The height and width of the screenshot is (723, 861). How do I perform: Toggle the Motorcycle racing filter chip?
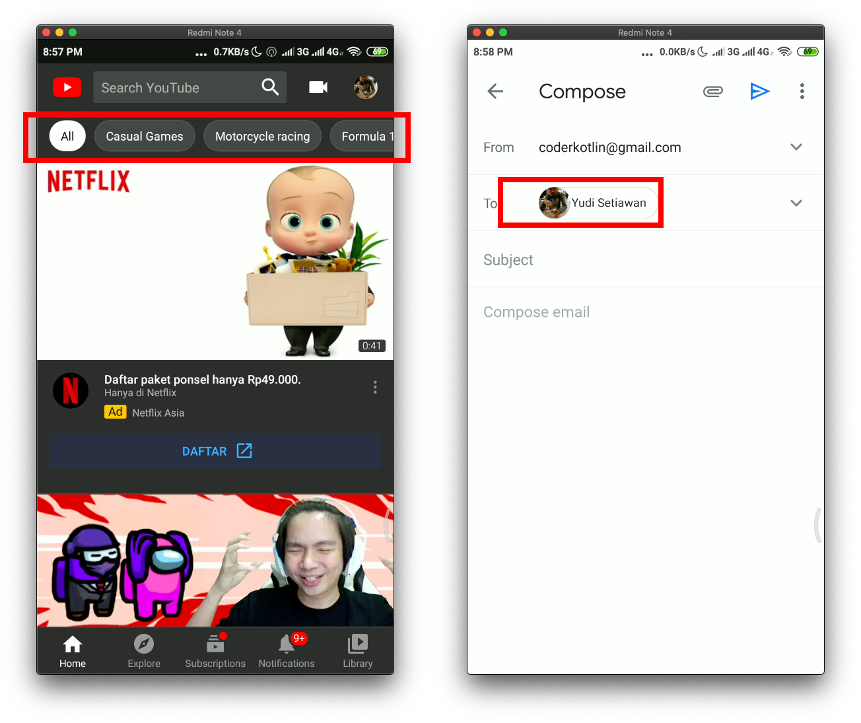tap(262, 136)
